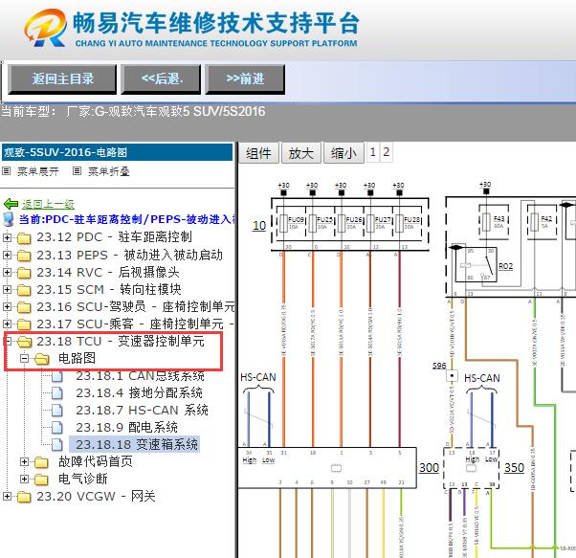Open 23.18.18 变速箱系统 diagram
576x558 pixels.
pyautogui.click(x=135, y=444)
